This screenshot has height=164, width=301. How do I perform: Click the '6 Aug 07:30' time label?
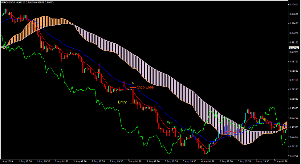pyautogui.click(x=226, y=161)
